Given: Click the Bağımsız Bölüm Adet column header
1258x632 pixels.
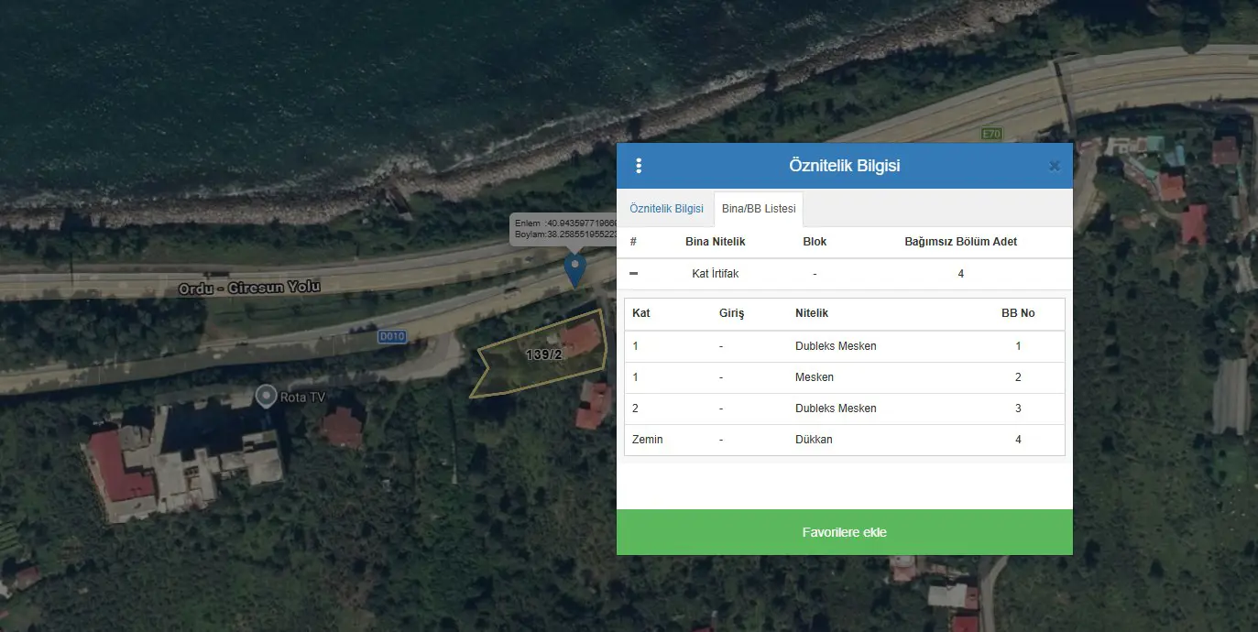Looking at the screenshot, I should pos(960,242).
